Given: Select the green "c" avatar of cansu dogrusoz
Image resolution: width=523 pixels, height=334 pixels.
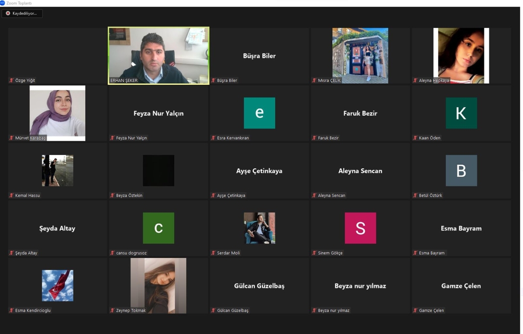Looking at the screenshot, I should pyautogui.click(x=158, y=228).
